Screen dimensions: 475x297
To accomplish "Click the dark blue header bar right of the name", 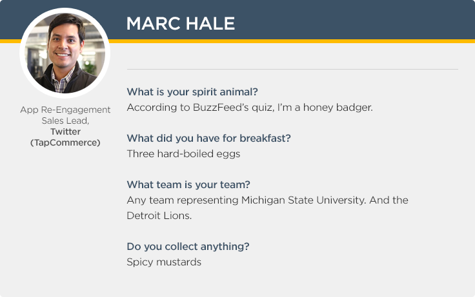I will [x=355, y=19].
